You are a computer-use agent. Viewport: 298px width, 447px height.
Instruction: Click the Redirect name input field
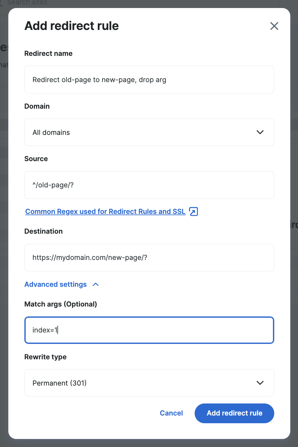[149, 80]
